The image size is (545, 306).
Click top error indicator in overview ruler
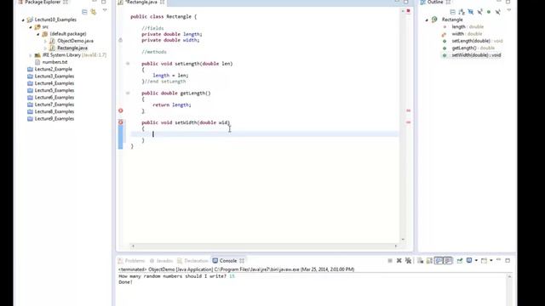(x=409, y=11)
